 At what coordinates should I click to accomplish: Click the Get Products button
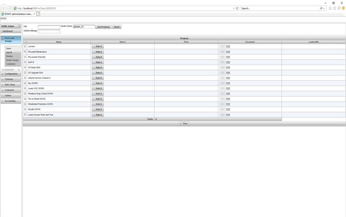pyautogui.click(x=103, y=27)
